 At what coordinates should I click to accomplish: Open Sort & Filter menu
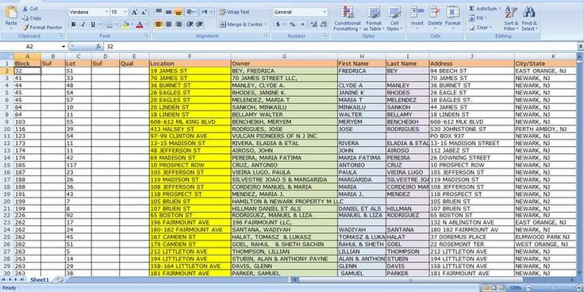[x=511, y=18]
